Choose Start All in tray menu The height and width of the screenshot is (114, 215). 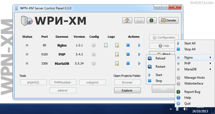click(195, 43)
